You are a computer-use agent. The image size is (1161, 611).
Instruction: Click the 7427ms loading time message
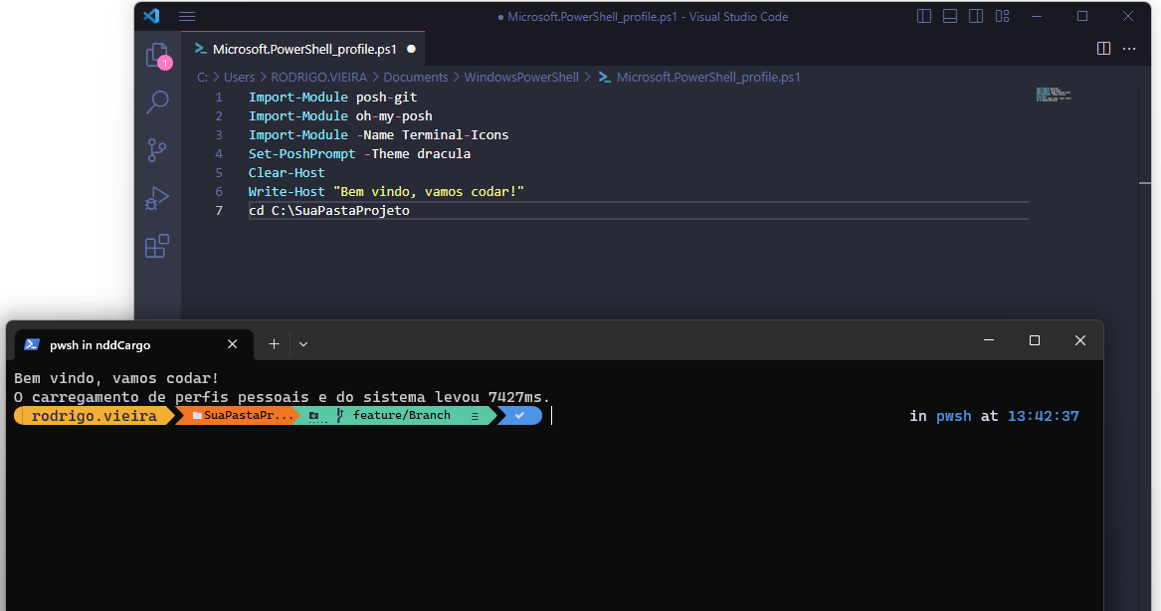283,397
